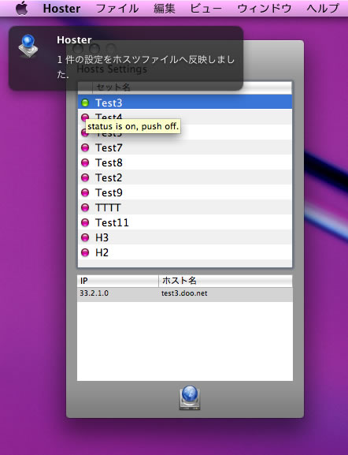Select the Test11 set name
Screen dimensions: 348x455
coord(112,222)
